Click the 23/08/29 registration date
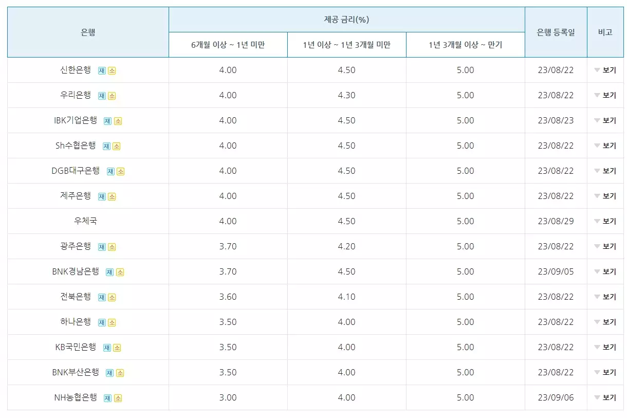The width and height of the screenshot is (627, 418). coord(556,221)
